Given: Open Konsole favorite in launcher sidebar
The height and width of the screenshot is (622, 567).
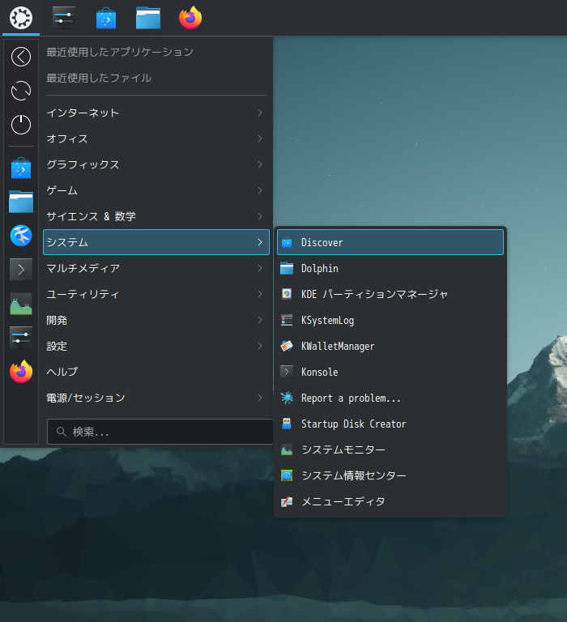Looking at the screenshot, I should 21,270.
